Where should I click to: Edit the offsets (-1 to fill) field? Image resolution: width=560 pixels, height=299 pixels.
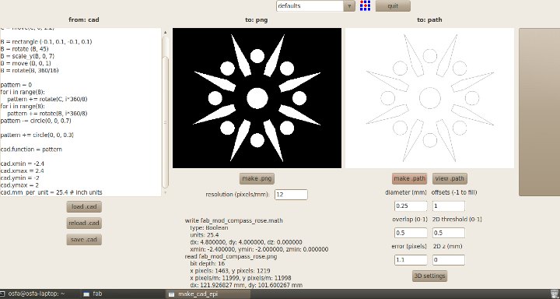pos(449,206)
